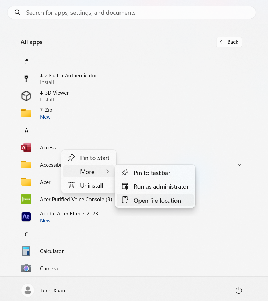Image resolution: width=268 pixels, height=301 pixels.
Task: Click the pin icon beside Pin to Start
Action: [x=71, y=158]
